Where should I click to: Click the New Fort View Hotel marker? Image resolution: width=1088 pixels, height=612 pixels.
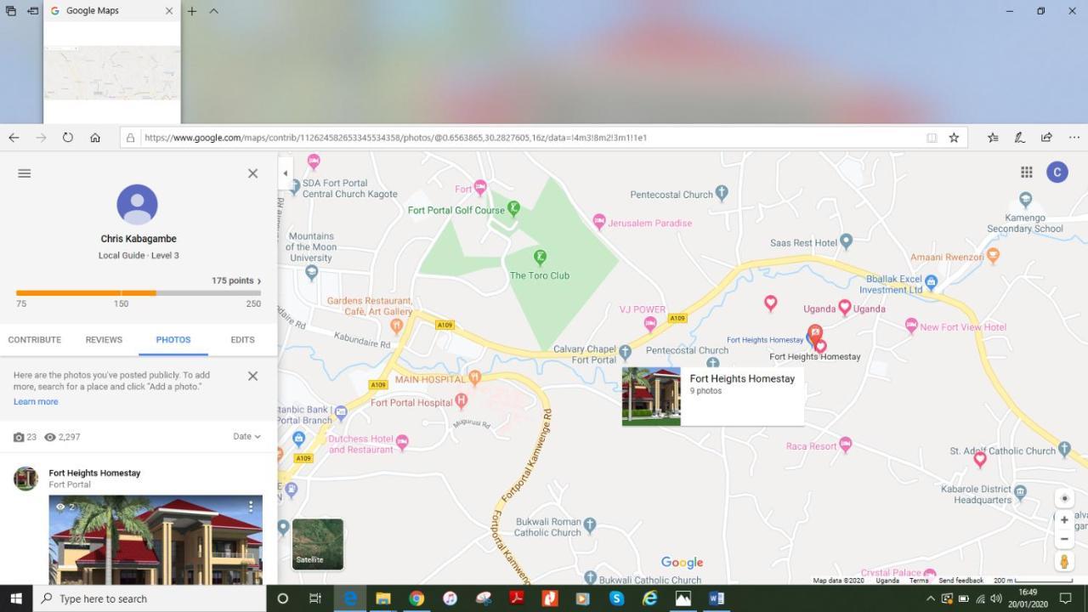point(911,325)
